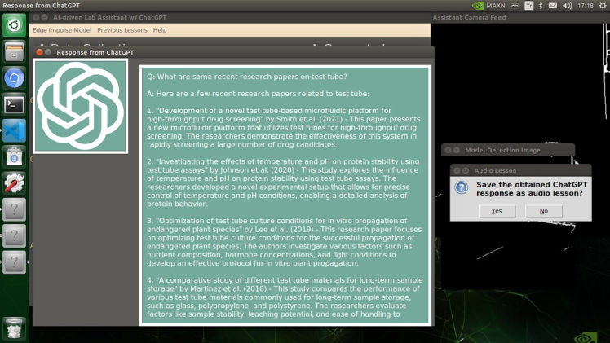Viewport: 610px width, 343px height.
Task: Click the Audio Lesson dialog title bar
Action: click(x=520, y=170)
